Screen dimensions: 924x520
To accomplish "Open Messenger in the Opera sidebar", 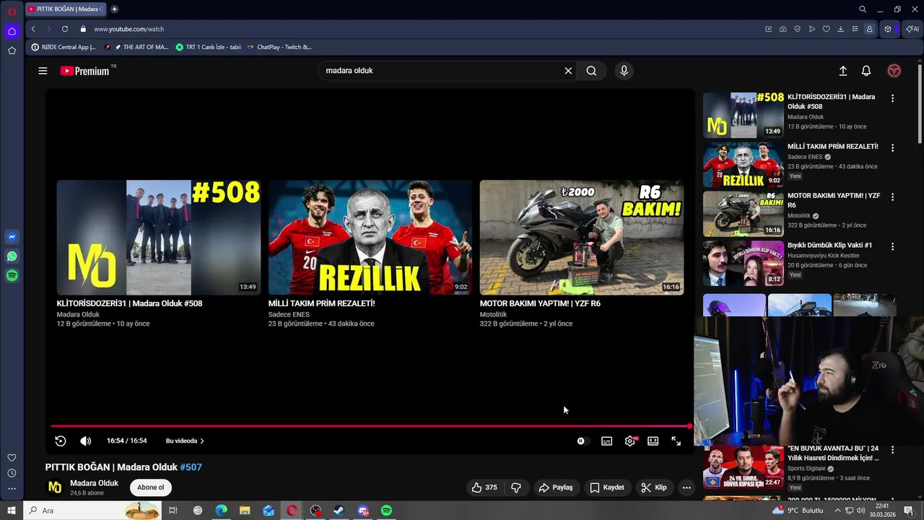I will click(12, 237).
